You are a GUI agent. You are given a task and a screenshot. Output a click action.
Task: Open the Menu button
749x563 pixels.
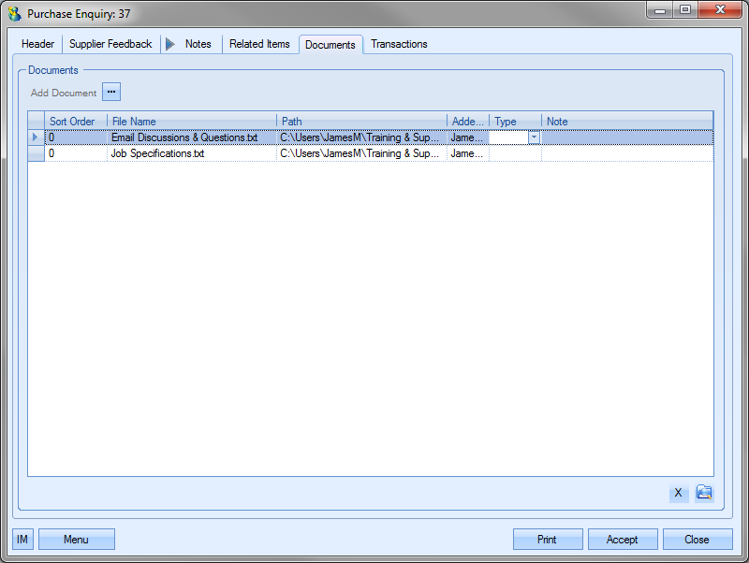pos(77,539)
